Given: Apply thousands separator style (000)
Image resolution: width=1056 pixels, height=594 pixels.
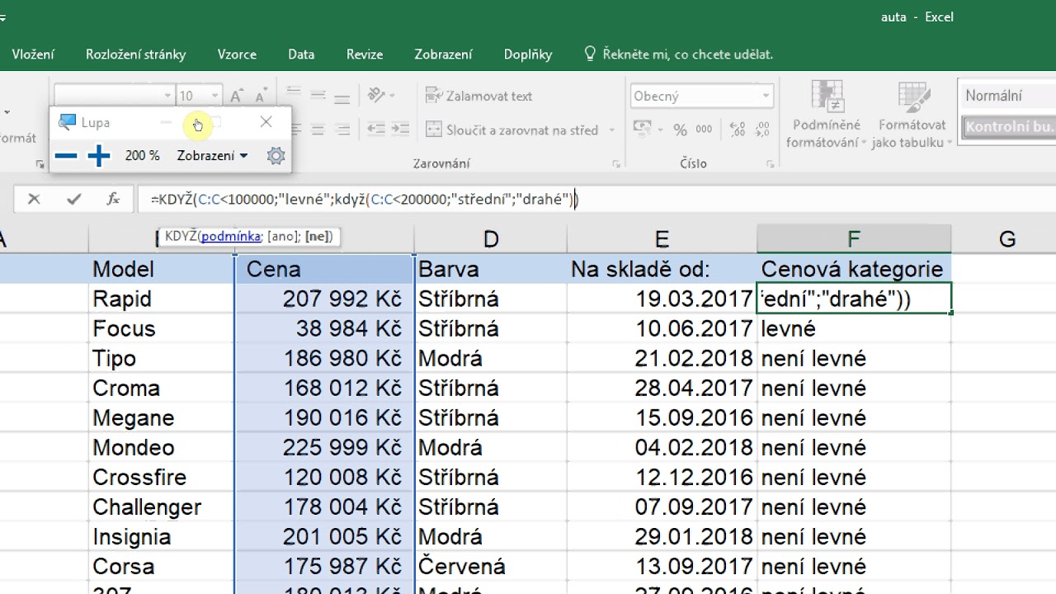Looking at the screenshot, I should pos(704,130).
